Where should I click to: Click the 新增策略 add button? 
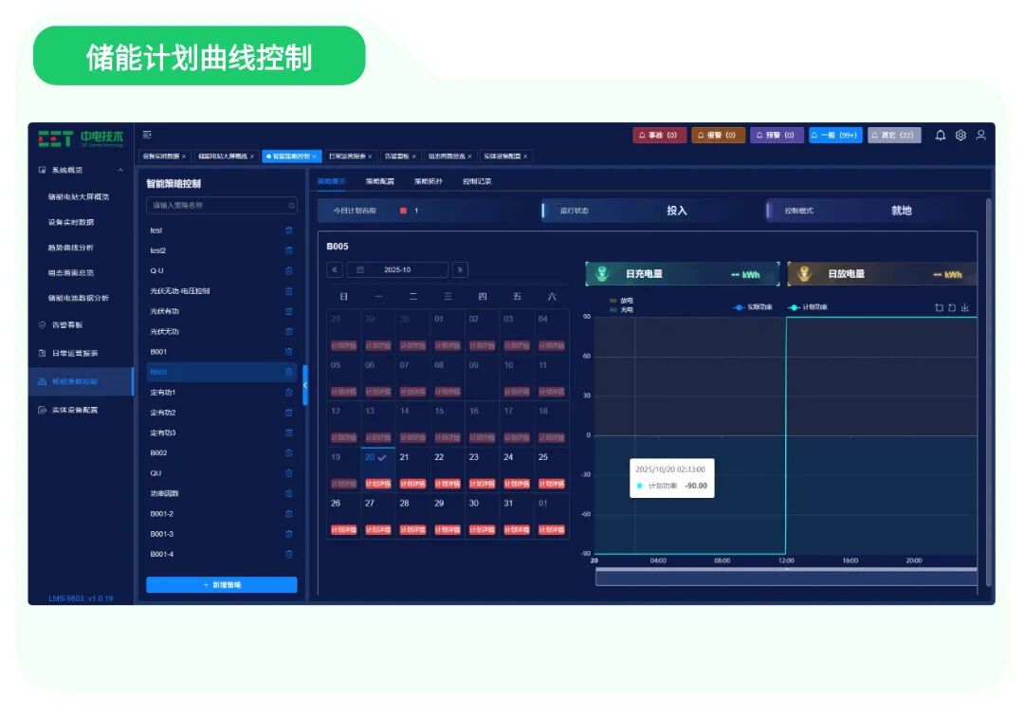pyautogui.click(x=221, y=585)
